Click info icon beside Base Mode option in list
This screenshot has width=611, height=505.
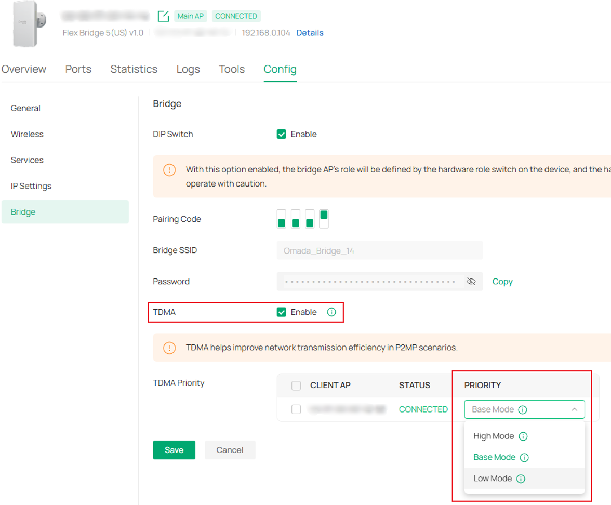click(524, 458)
